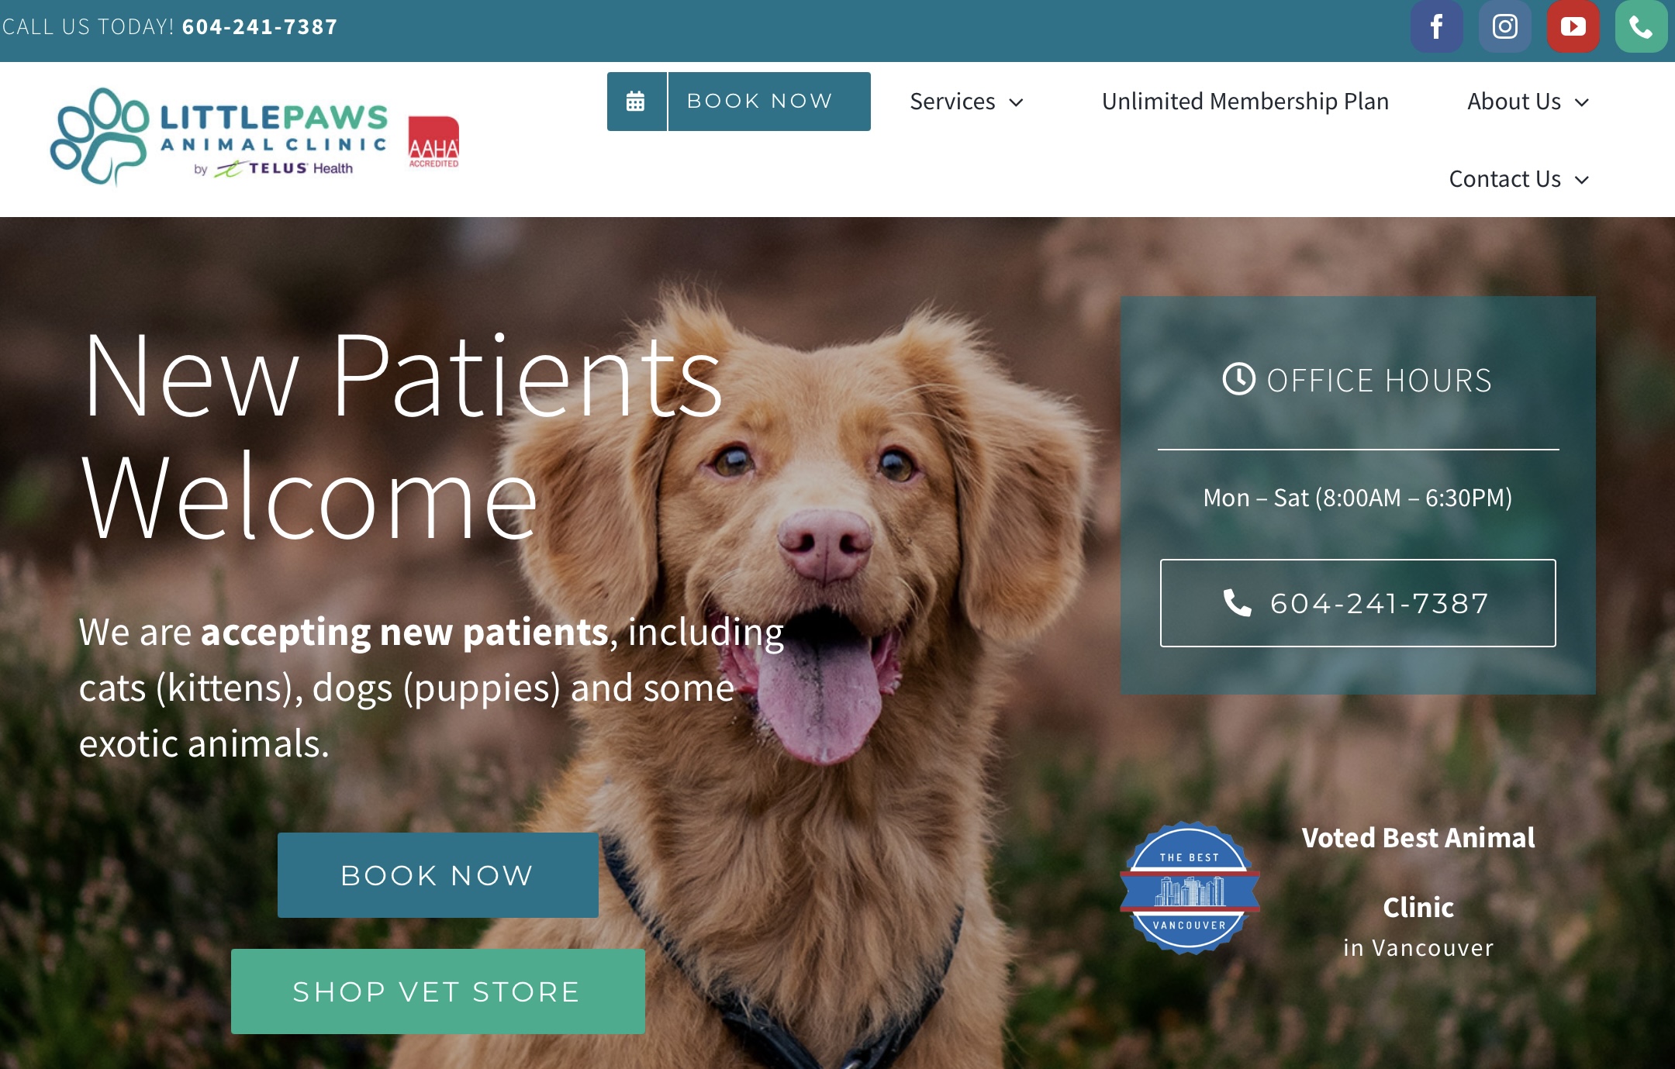Click the hero Book Now button
The height and width of the screenshot is (1069, 1675).
click(438, 875)
